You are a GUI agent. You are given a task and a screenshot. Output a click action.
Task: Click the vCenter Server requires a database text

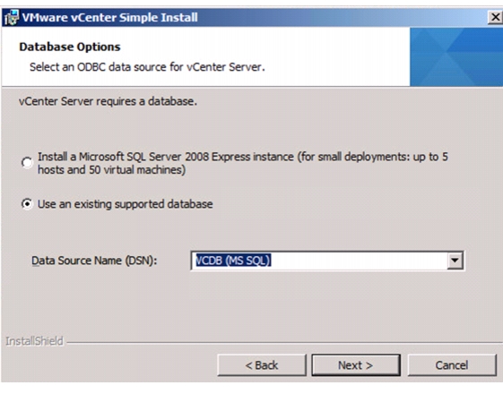tap(108, 101)
